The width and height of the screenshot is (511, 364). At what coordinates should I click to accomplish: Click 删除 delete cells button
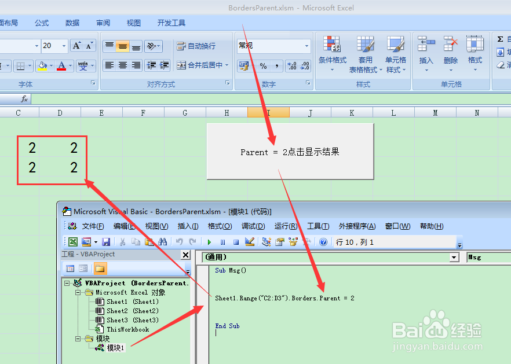(451, 54)
